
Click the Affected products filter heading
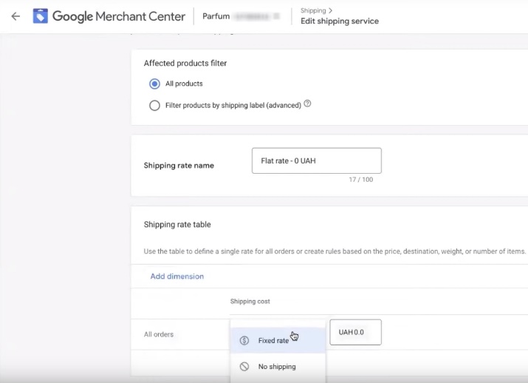click(185, 64)
